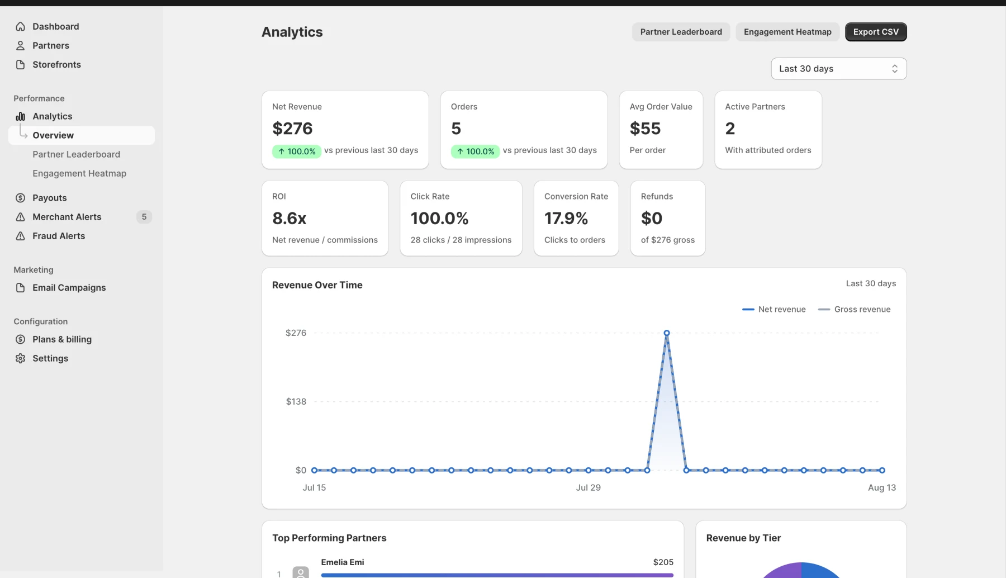Image resolution: width=1006 pixels, height=578 pixels.
Task: Click the Net Revenue 100.0% increase badge
Action: (296, 151)
